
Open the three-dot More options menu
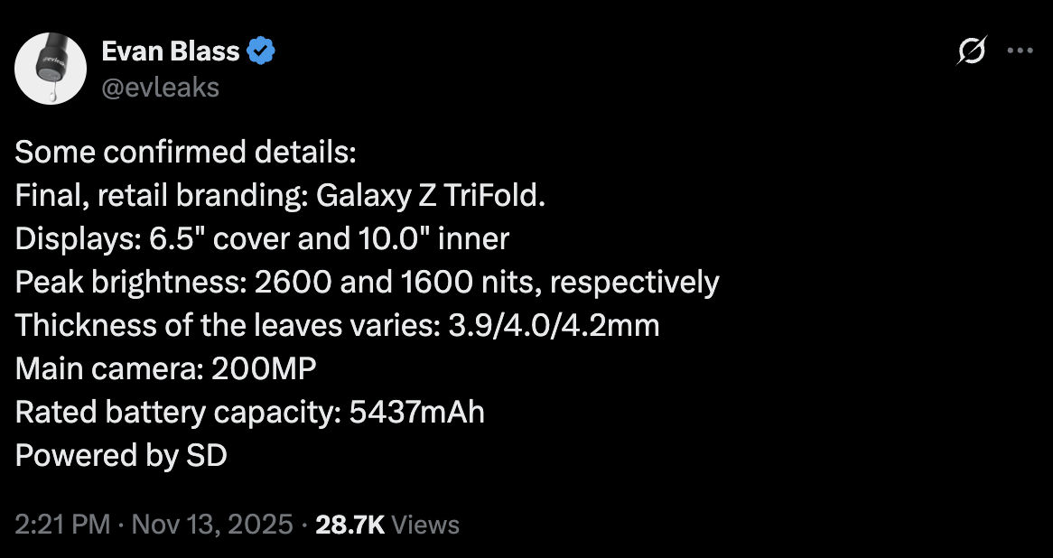pyautogui.click(x=1019, y=51)
